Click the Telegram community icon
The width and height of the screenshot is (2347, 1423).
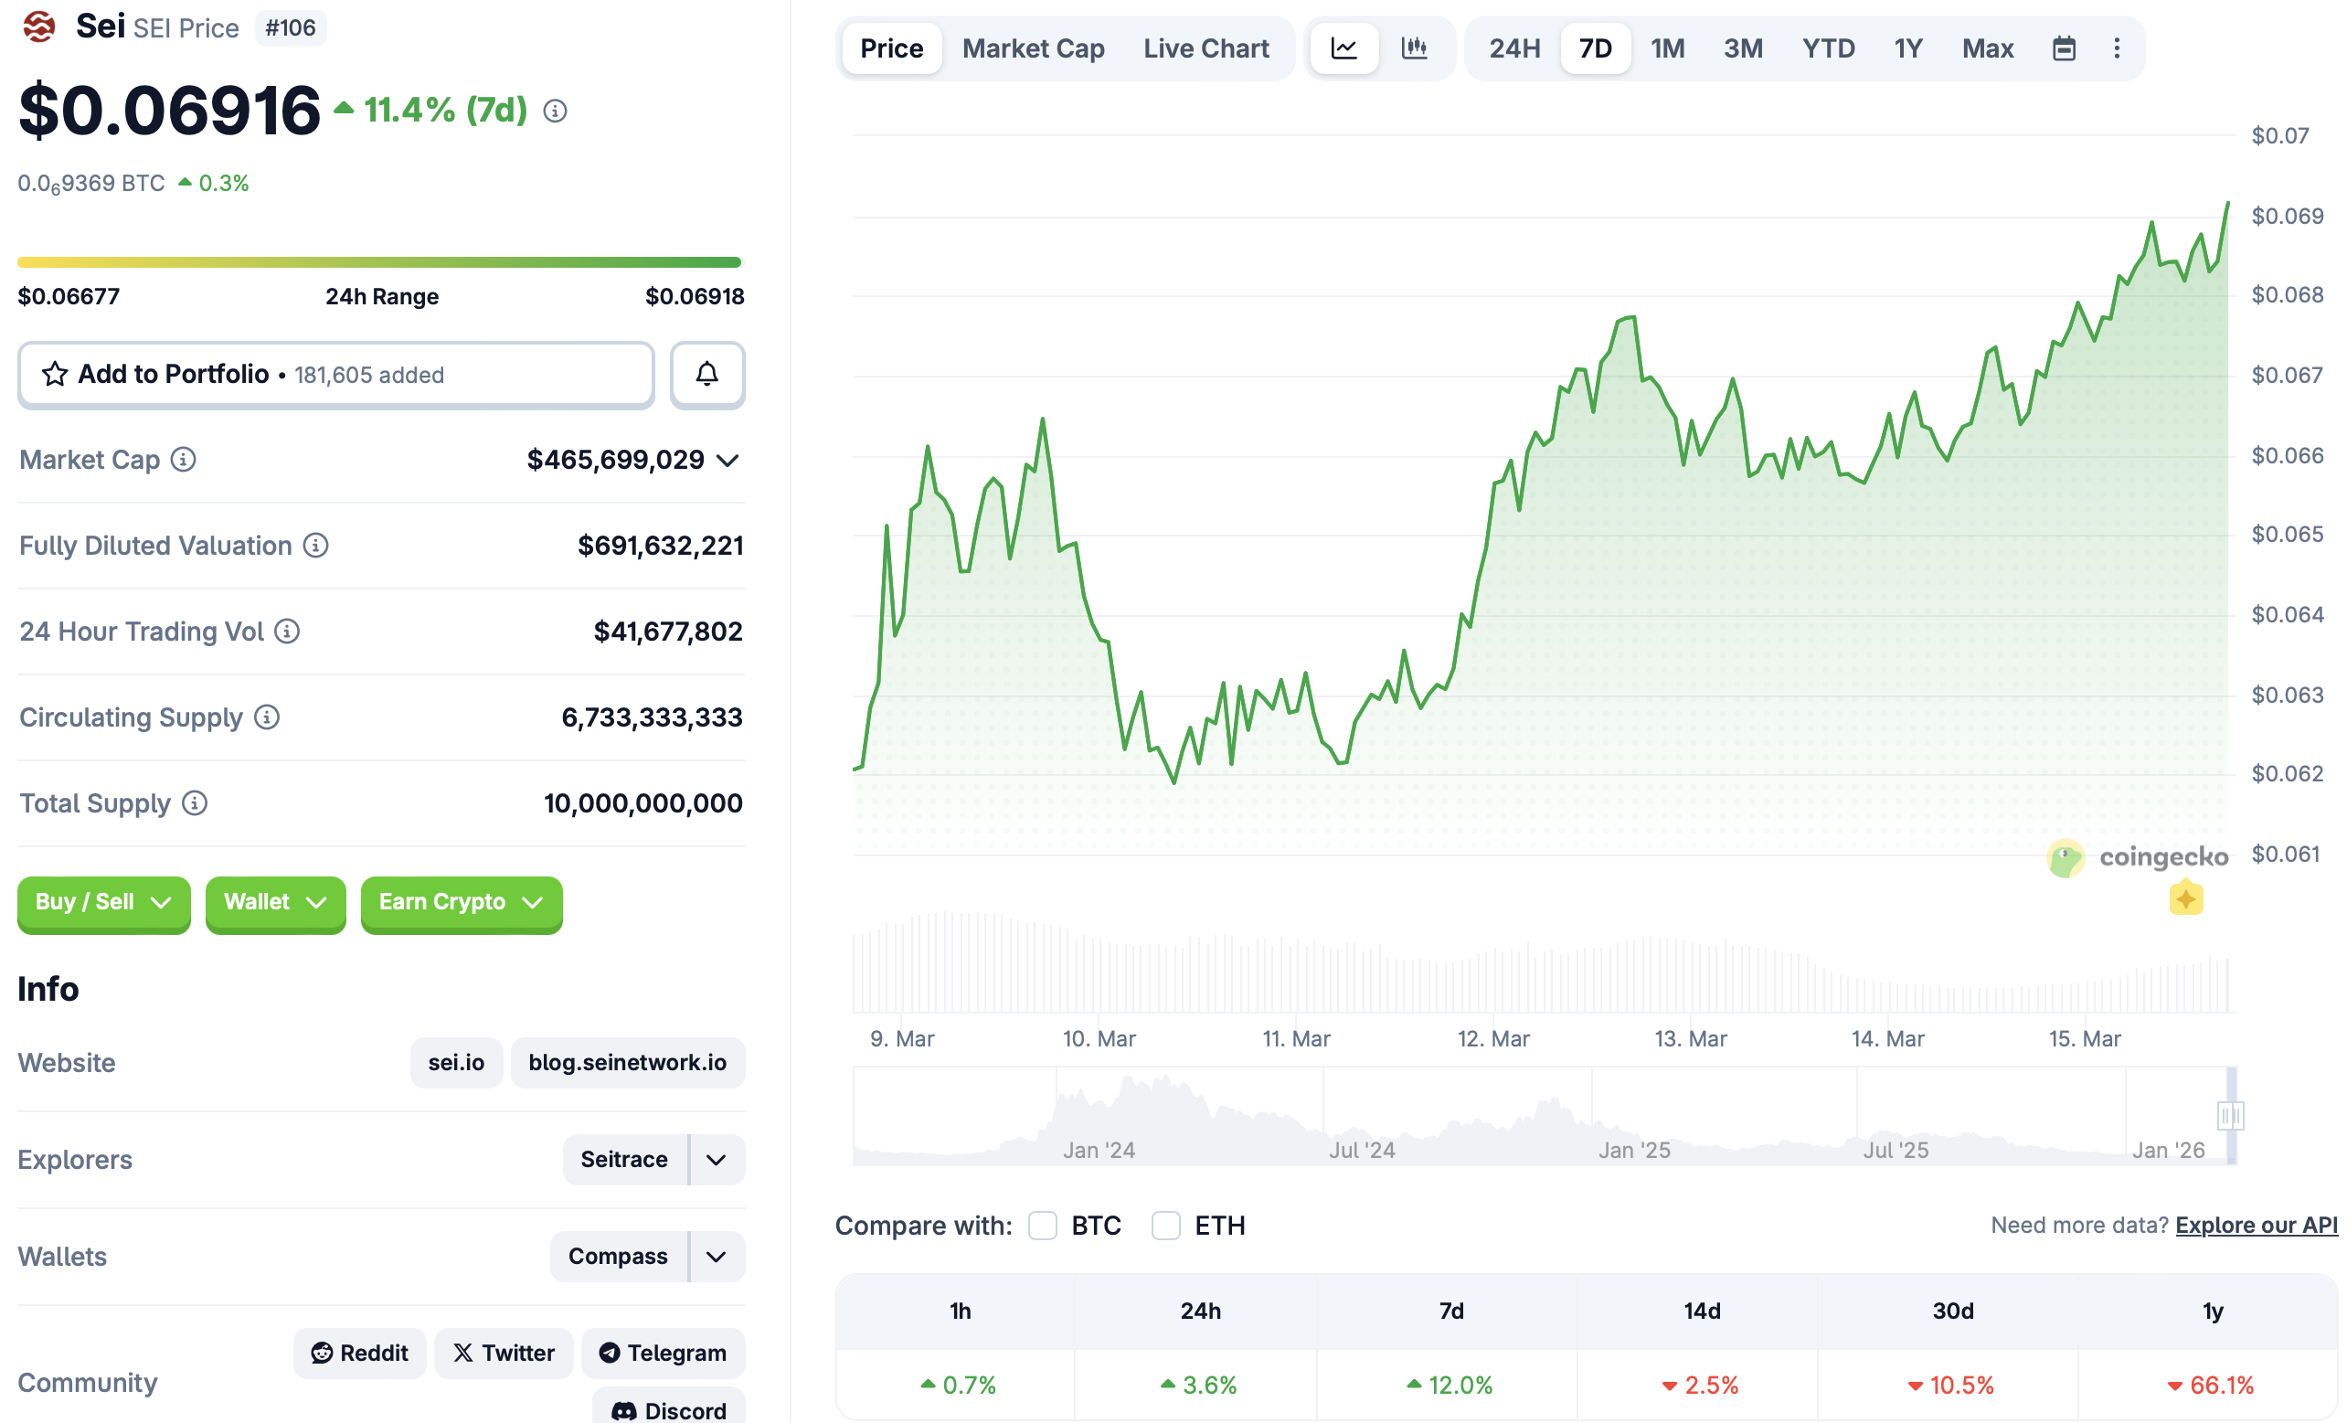[663, 1353]
